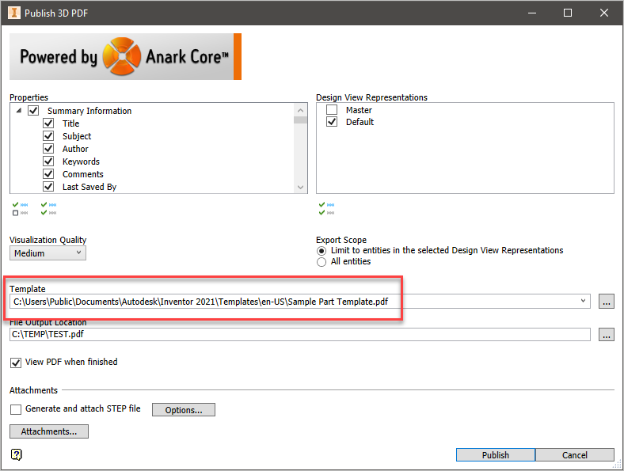The width and height of the screenshot is (624, 471).
Task: Uncheck the Author property checkbox
Action: pos(48,148)
